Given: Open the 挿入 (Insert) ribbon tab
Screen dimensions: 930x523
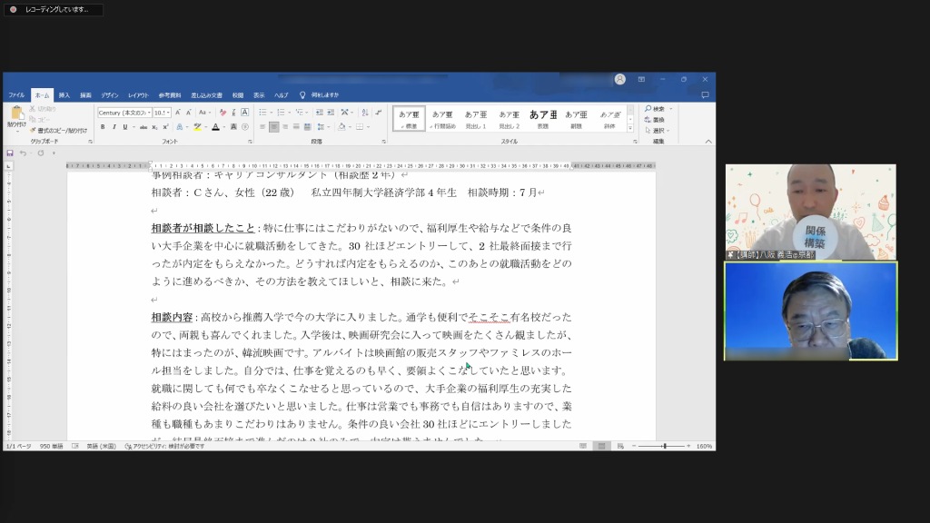Looking at the screenshot, I should tap(64, 94).
